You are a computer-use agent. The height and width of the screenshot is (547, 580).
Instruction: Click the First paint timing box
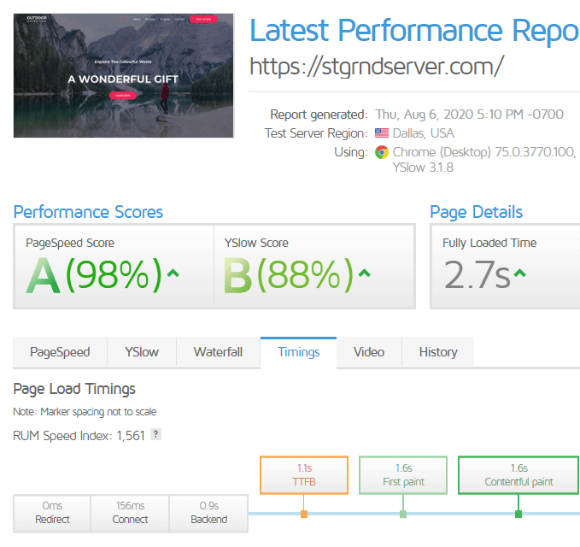(403, 475)
